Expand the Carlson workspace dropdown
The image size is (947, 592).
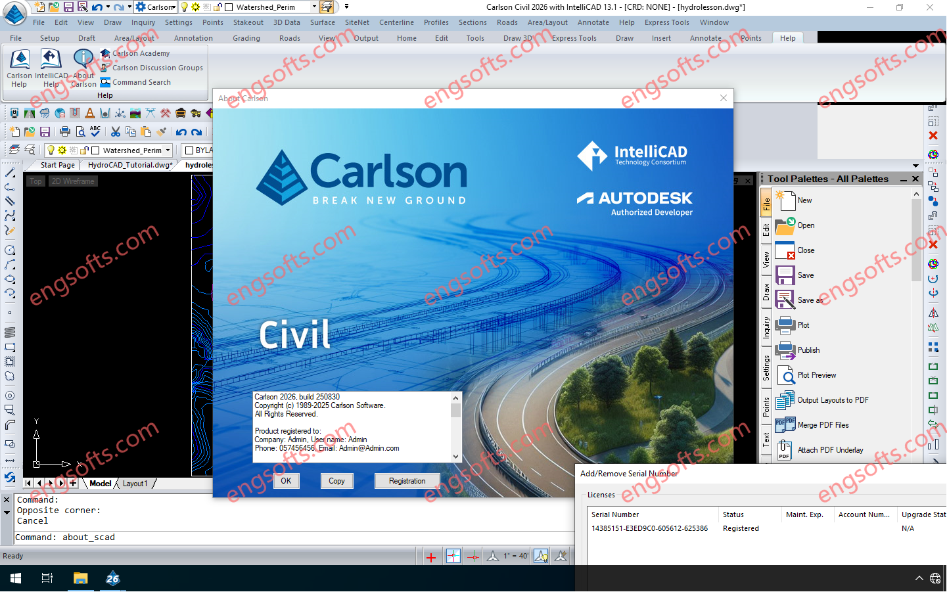(x=173, y=7)
